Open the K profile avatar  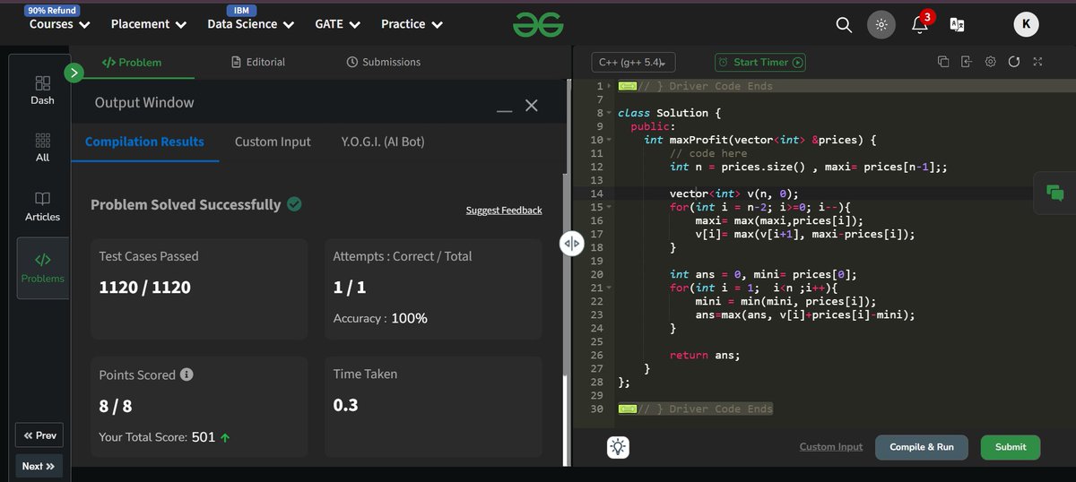click(x=1026, y=25)
